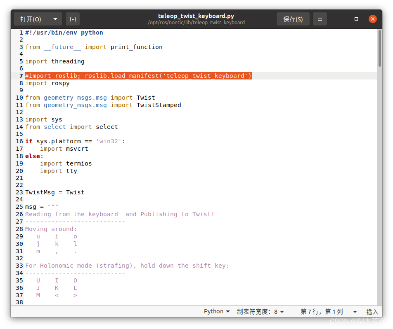Toggle 插入 insert/overwrite mode

[x=372, y=312]
